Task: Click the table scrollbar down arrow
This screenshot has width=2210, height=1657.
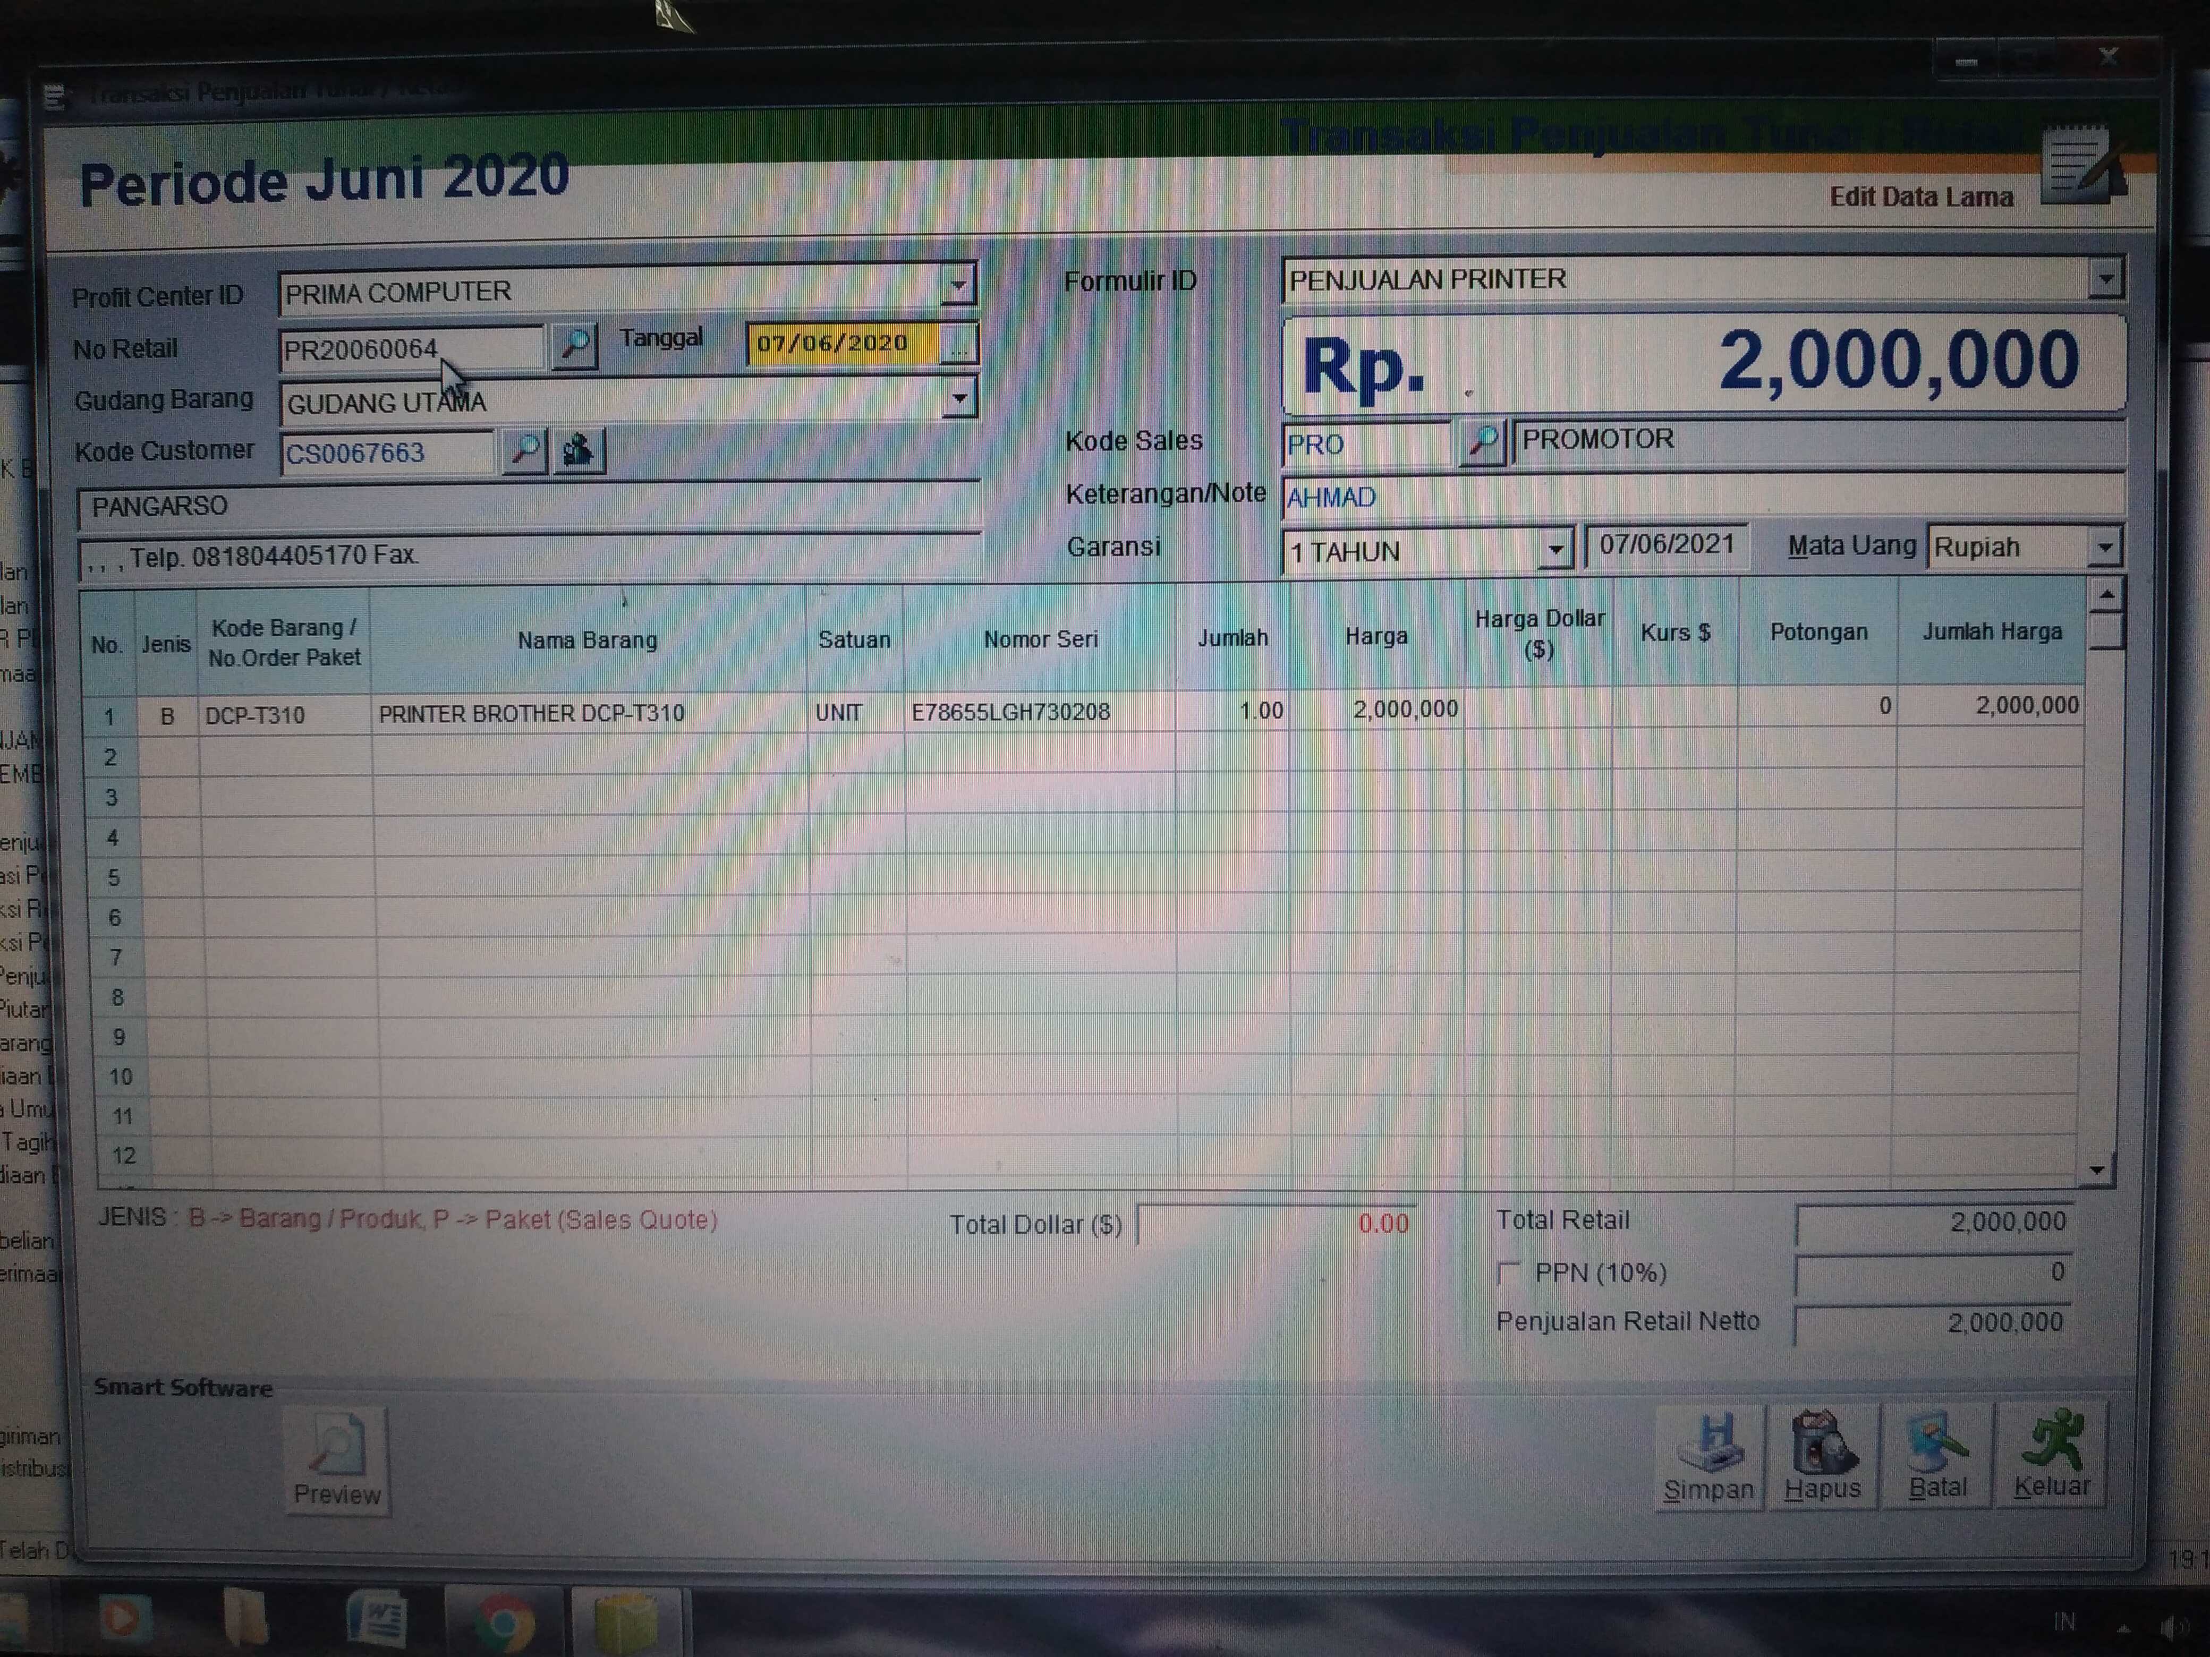Action: tap(2097, 1169)
